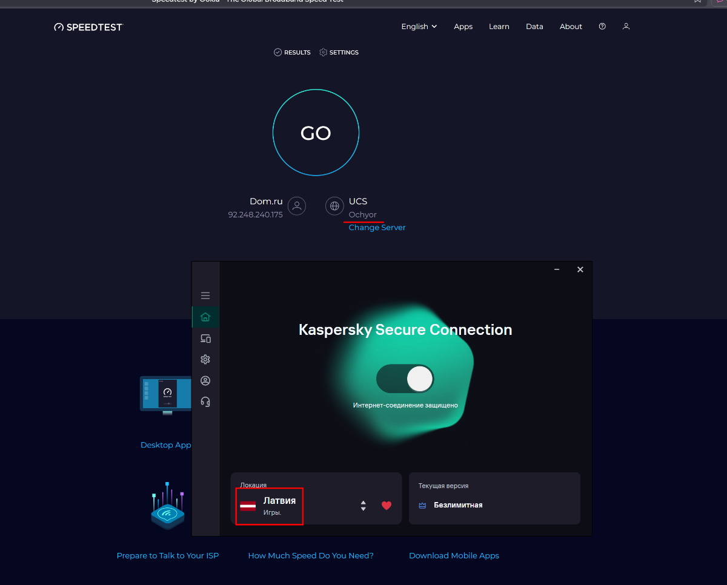The height and width of the screenshot is (585, 727).
Task: Minimize the Kaspersky window
Action: pyautogui.click(x=557, y=269)
